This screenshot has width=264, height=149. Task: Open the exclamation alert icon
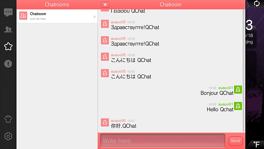8,64
